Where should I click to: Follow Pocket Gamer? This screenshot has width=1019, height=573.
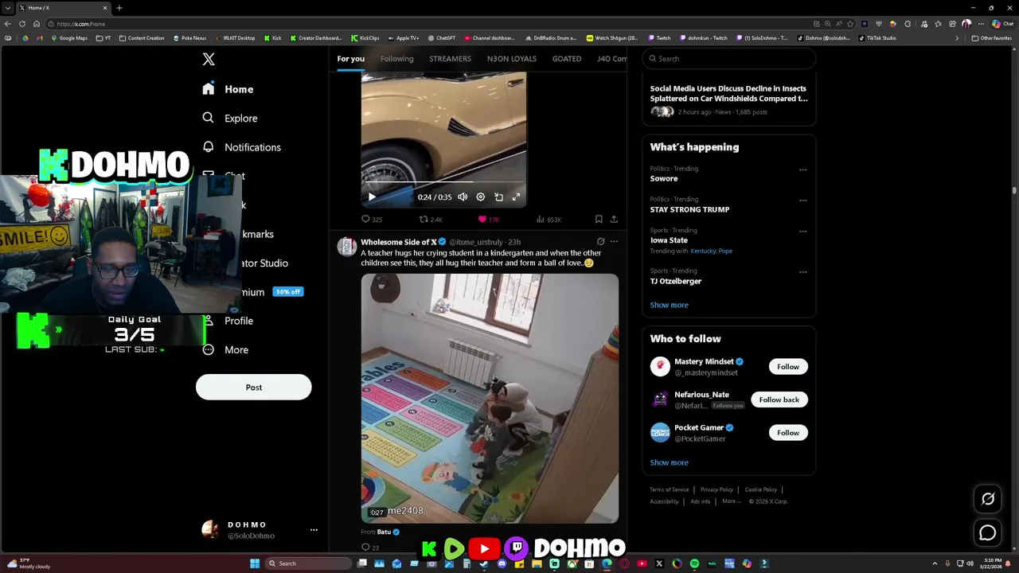[787, 433]
